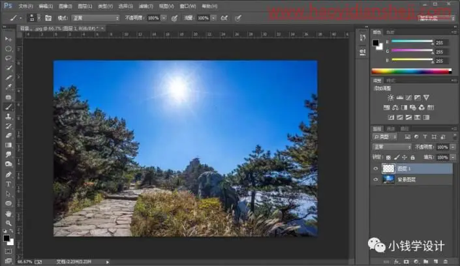
Task: Hide layer 图层 1 with its eye icon
Action: point(376,169)
